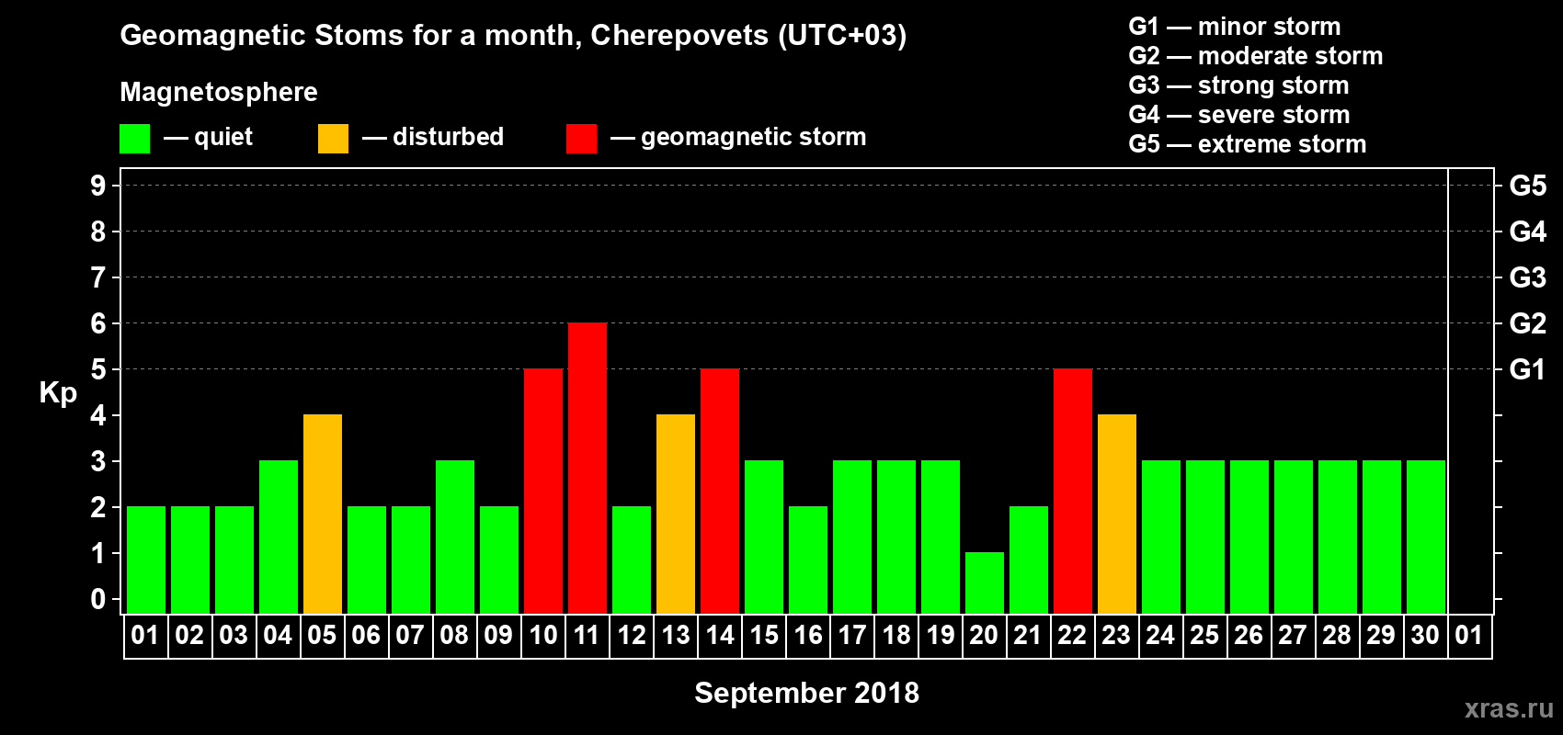1563x735 pixels.
Task: Click the green quiet legend swatch
Action: click(134, 139)
